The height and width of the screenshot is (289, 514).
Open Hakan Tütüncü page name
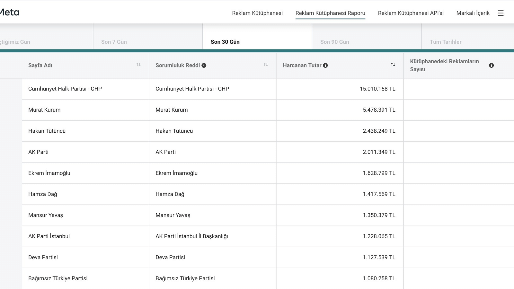tap(47, 131)
